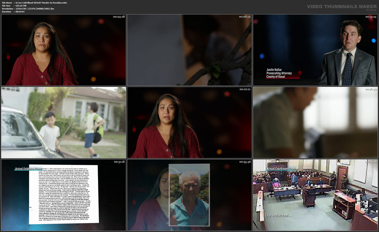Click the file name In Ice Cold Blood S03e07 text
This screenshot has height=232, width=379.
[41, 3]
